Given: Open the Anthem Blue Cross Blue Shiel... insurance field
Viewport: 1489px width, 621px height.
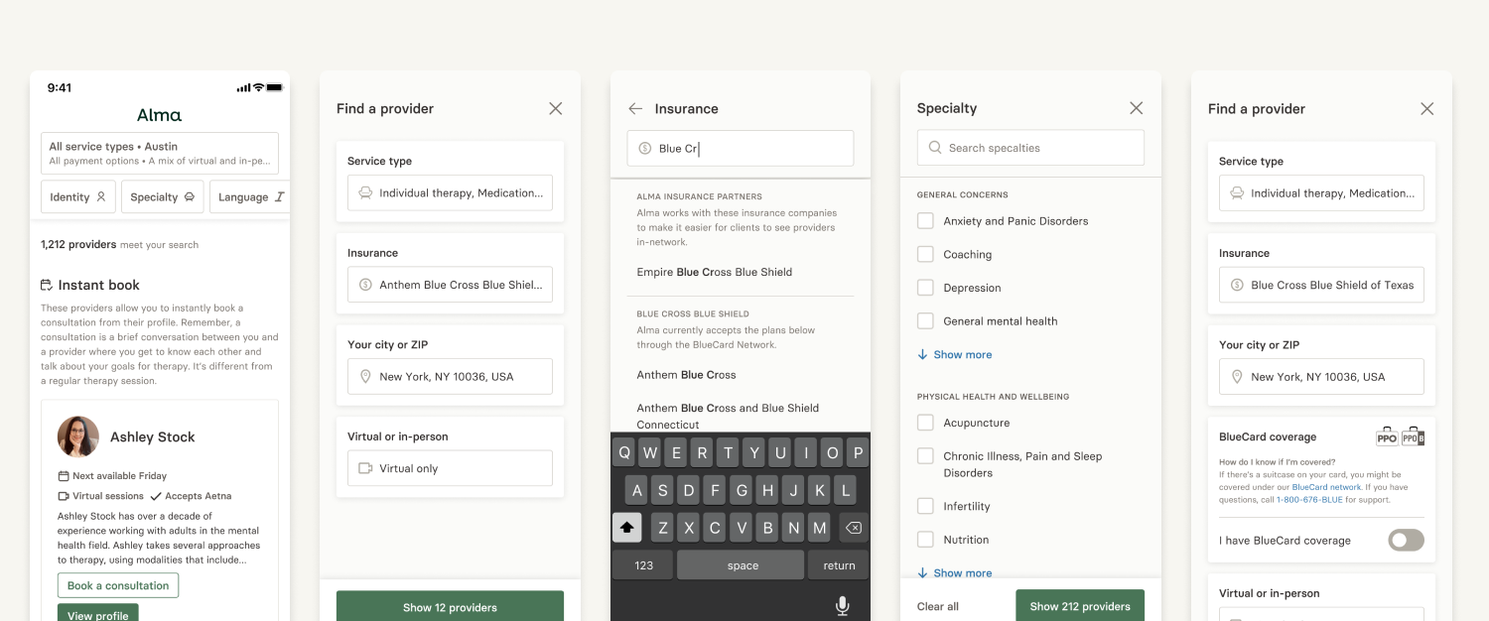Looking at the screenshot, I should (450, 285).
